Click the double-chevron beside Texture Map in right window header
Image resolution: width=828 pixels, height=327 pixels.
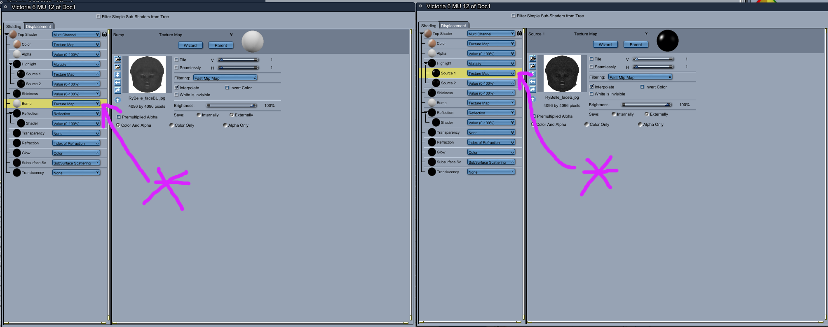point(646,34)
